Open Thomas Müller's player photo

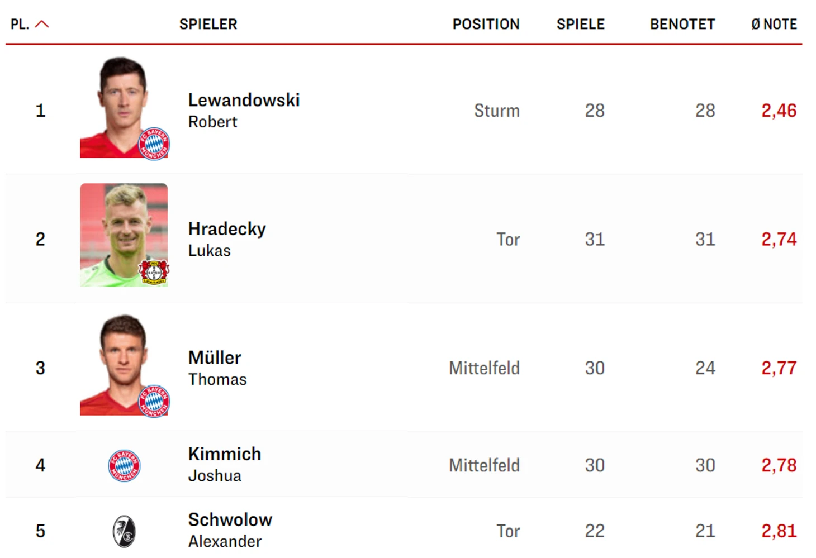[124, 365]
